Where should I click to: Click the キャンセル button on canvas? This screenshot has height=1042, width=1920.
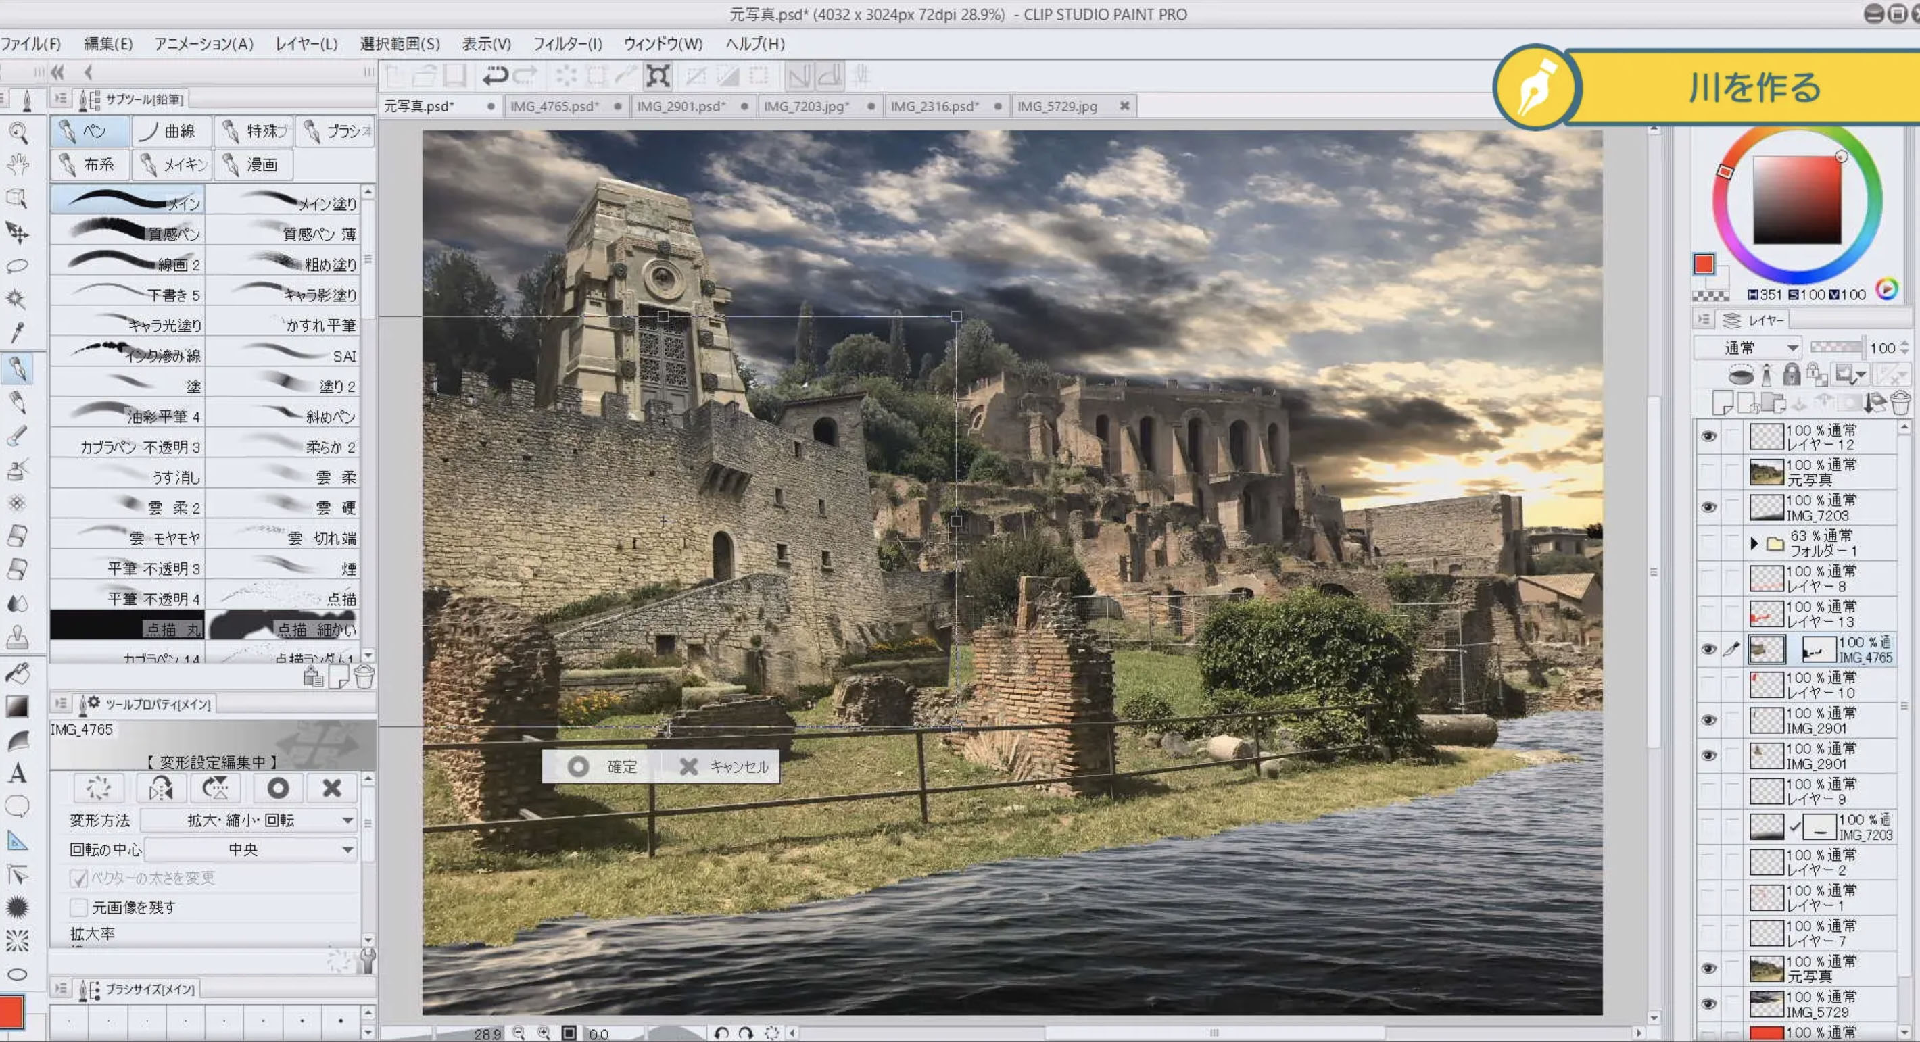coord(721,766)
